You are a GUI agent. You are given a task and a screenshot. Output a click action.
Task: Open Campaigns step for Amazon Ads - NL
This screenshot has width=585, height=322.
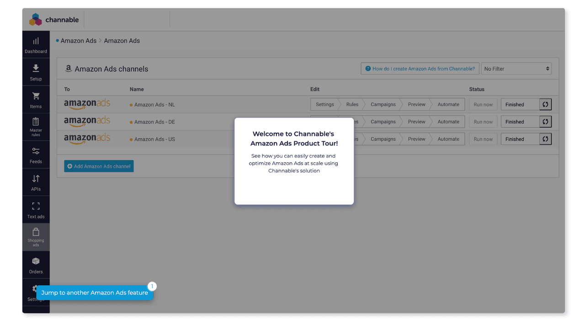(383, 104)
